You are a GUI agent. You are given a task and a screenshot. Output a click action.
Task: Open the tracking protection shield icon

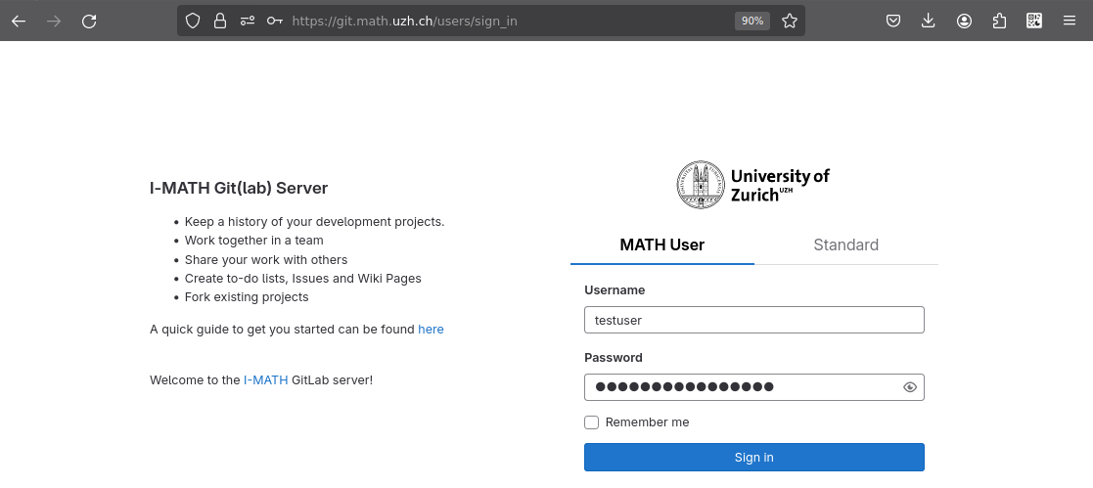pyautogui.click(x=193, y=21)
